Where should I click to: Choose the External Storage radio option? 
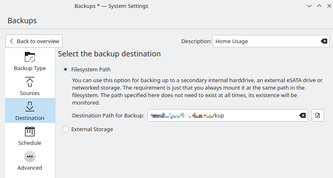pyautogui.click(x=65, y=129)
